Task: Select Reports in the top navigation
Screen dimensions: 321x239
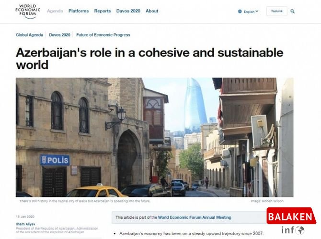Action: click(102, 11)
